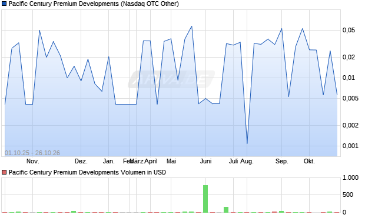365x218 pixels.
Task: Click the 0,005 price axis label
Action: [x=350, y=98]
